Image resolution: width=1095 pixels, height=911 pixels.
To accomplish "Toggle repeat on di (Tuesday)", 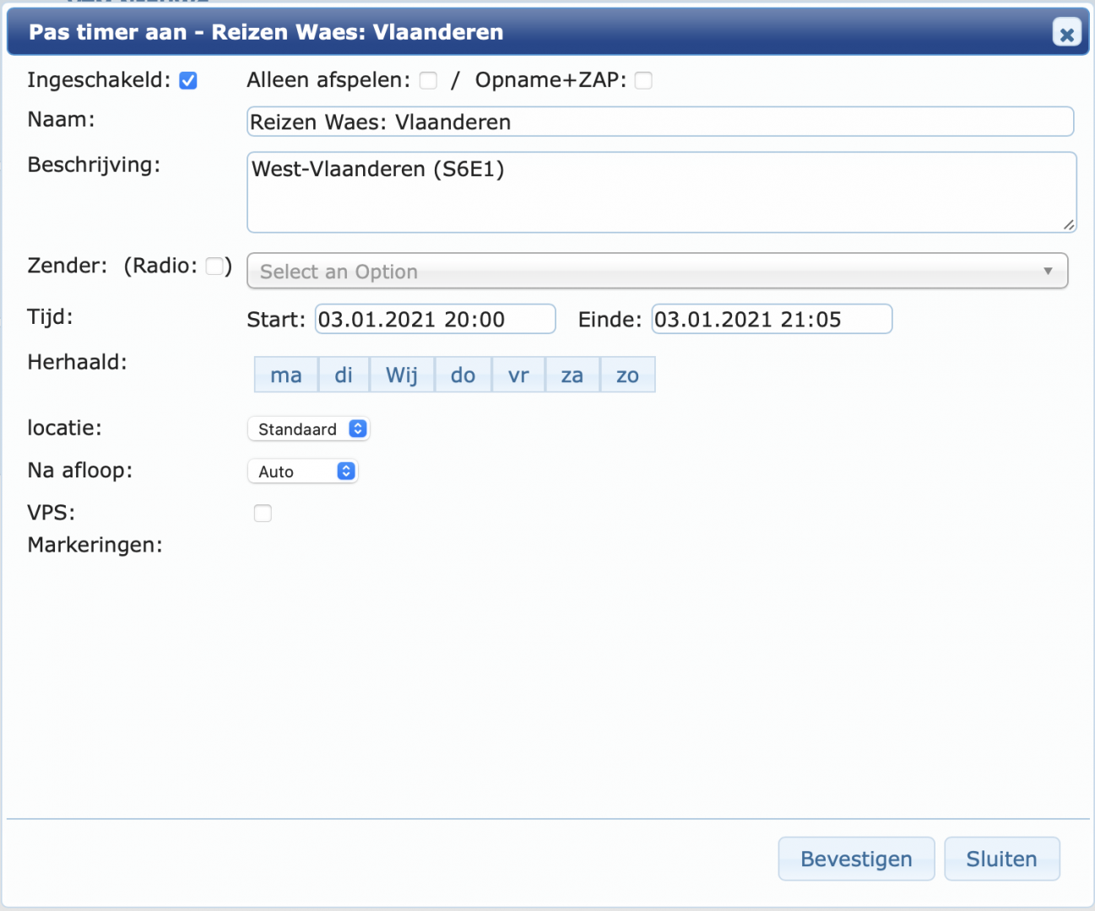I will [x=344, y=375].
